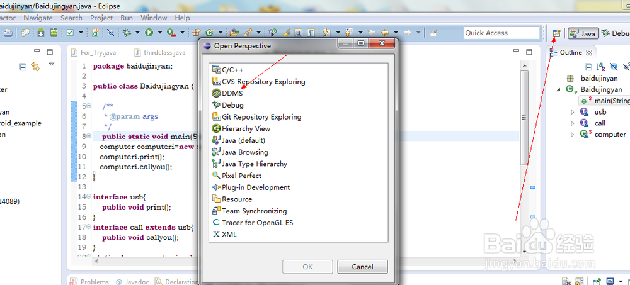Open the Debug icon dropdown arrow

pyautogui.click(x=137, y=33)
